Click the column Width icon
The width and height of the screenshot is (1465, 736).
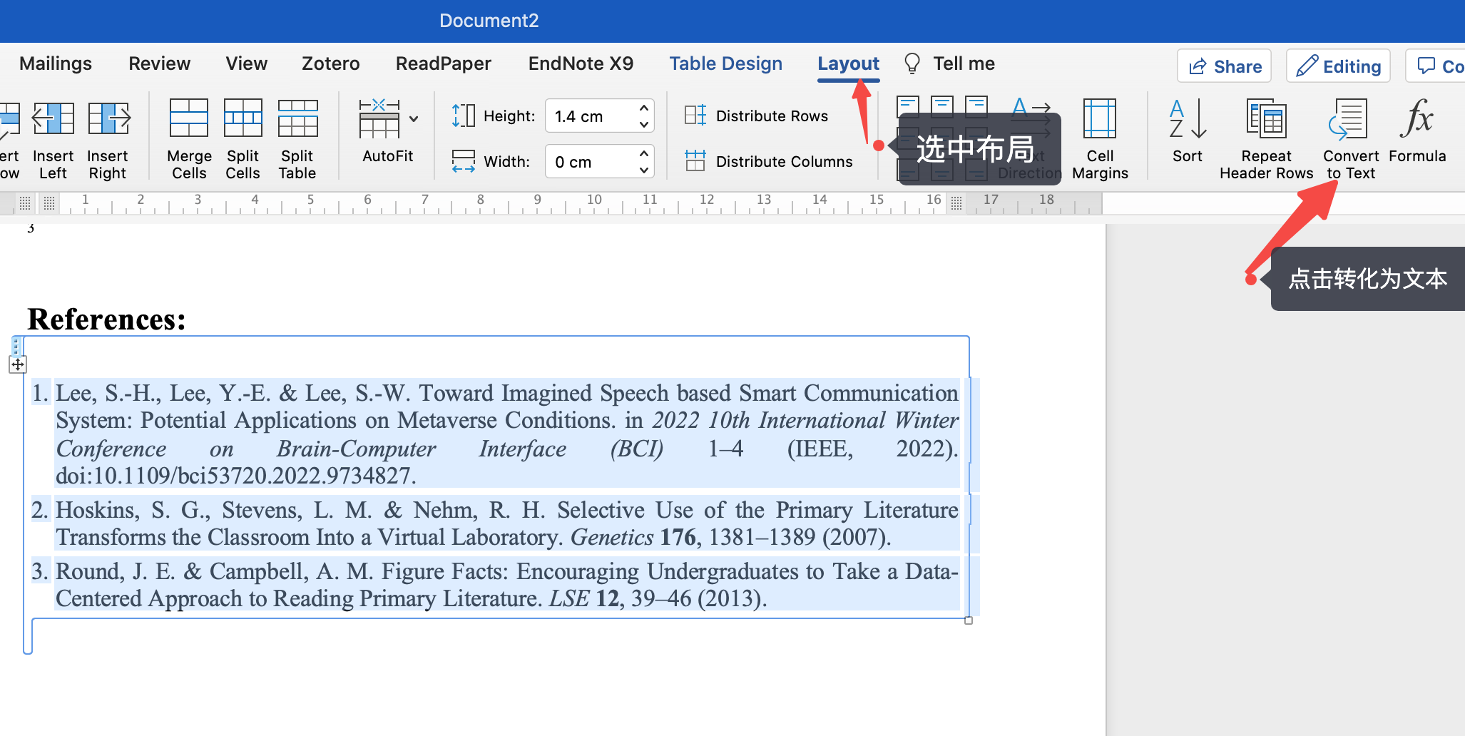(464, 161)
